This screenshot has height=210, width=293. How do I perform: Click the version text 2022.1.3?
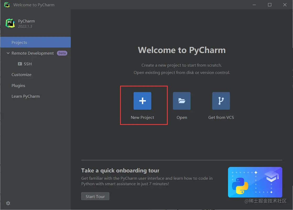[x=25, y=26]
